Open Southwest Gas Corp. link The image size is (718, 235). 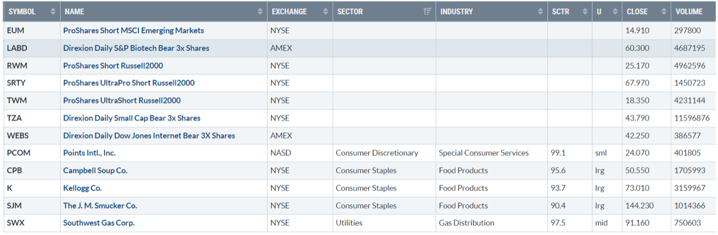pyautogui.click(x=99, y=223)
